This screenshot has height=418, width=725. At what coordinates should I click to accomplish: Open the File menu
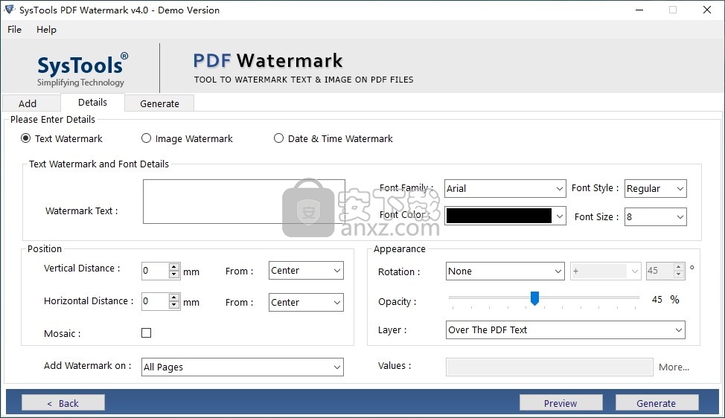coord(14,29)
